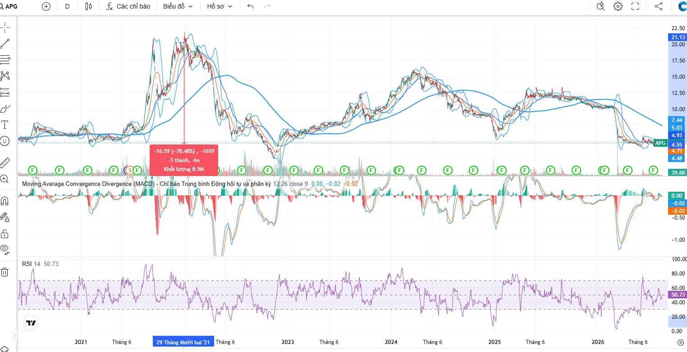Click the orange 4.75 price label
687x352 pixels.
(x=677, y=151)
